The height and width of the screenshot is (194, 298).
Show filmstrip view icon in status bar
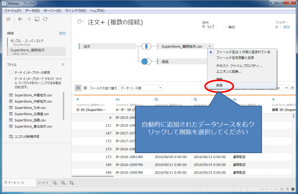pos(287,189)
